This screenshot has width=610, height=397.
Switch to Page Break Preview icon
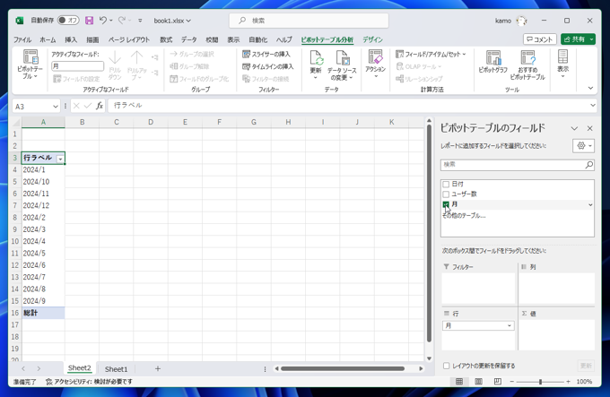498,382
